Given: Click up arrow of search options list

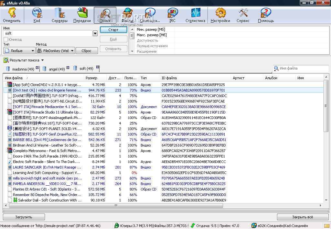Looking at the screenshot, I should pos(132,29).
